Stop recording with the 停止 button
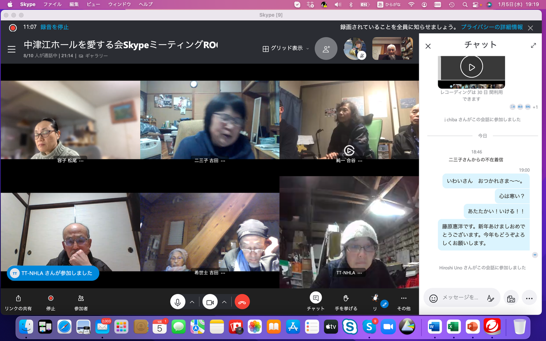This screenshot has width=546, height=341. pos(51,302)
